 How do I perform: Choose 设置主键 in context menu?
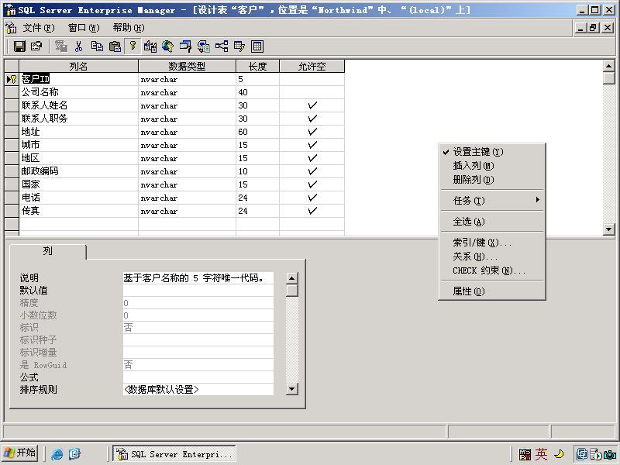[x=492, y=152]
